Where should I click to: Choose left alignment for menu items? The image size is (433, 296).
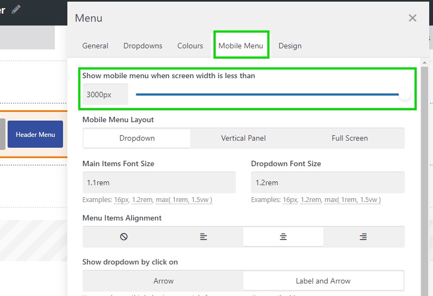pyautogui.click(x=203, y=237)
